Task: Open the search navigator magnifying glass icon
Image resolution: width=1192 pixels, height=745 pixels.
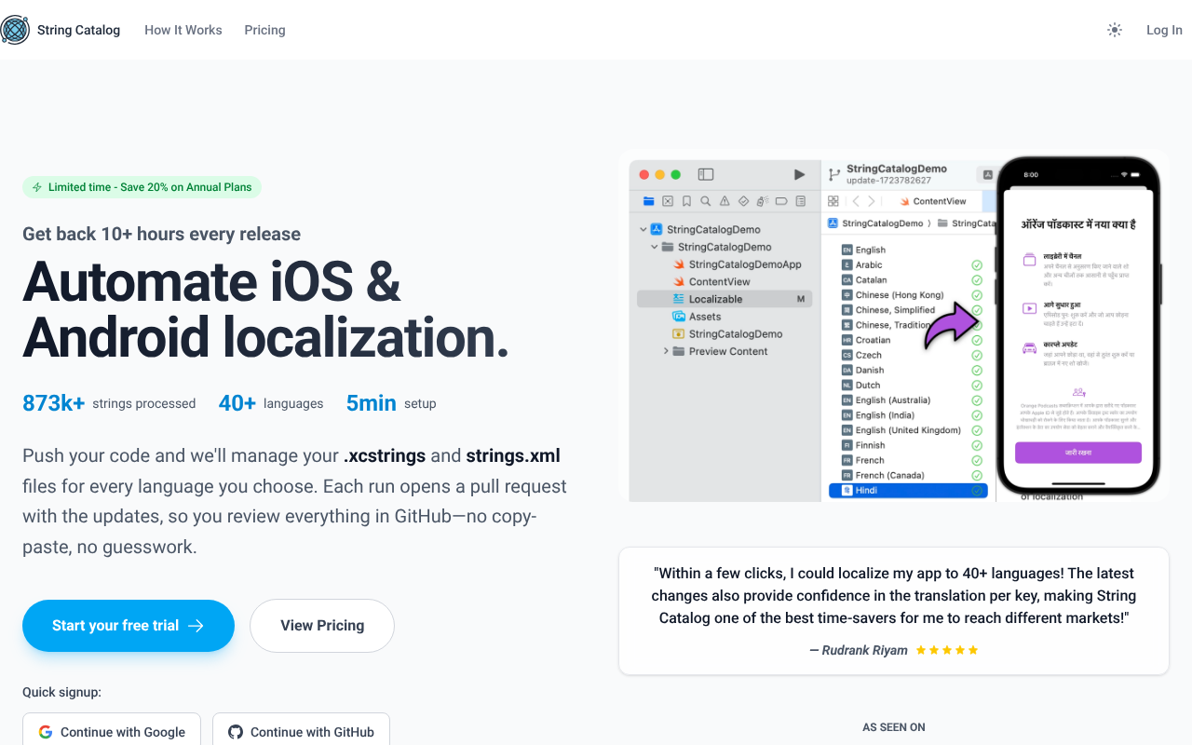Action: coord(705,200)
